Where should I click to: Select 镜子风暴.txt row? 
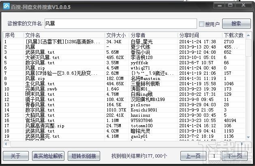124,99
